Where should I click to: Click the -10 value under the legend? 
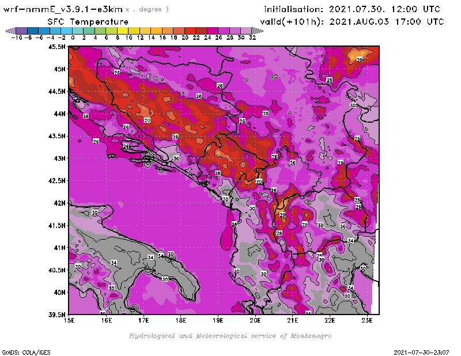[17, 37]
